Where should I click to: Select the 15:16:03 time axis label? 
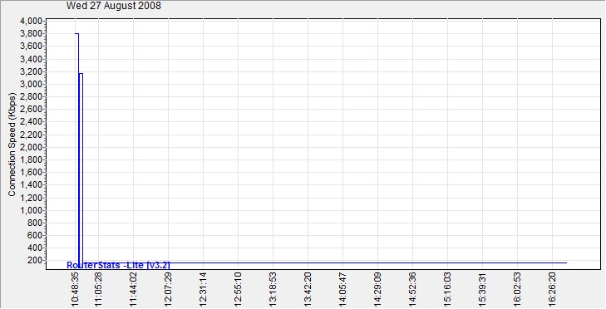(x=447, y=289)
